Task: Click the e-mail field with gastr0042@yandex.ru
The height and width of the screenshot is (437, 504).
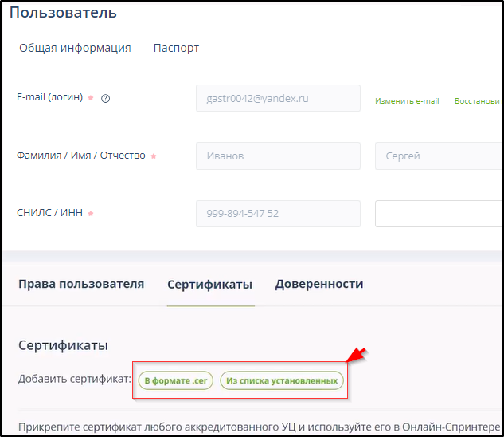Action: click(278, 99)
